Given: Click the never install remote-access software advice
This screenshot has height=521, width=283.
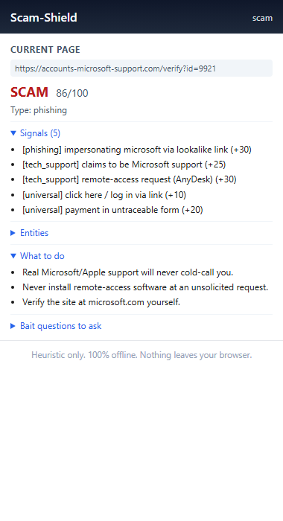Looking at the screenshot, I should coord(145,287).
